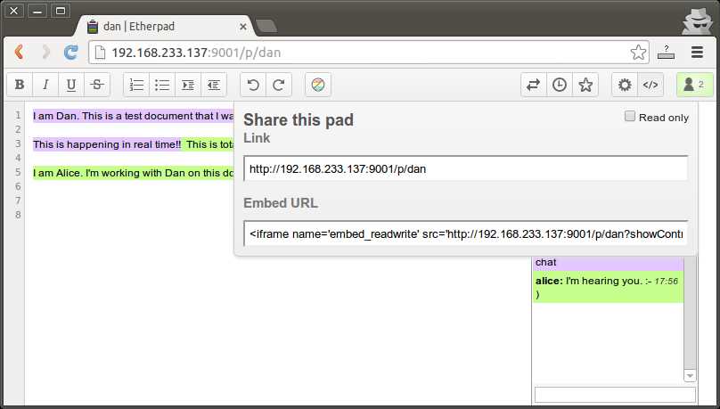Toggle bold formatting in the Etherpad toolbar
This screenshot has height=409, width=720.
point(20,85)
